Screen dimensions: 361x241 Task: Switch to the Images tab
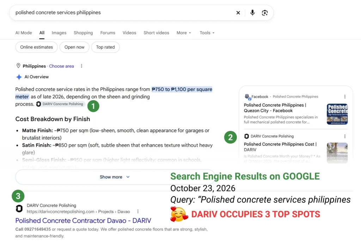[59, 33]
